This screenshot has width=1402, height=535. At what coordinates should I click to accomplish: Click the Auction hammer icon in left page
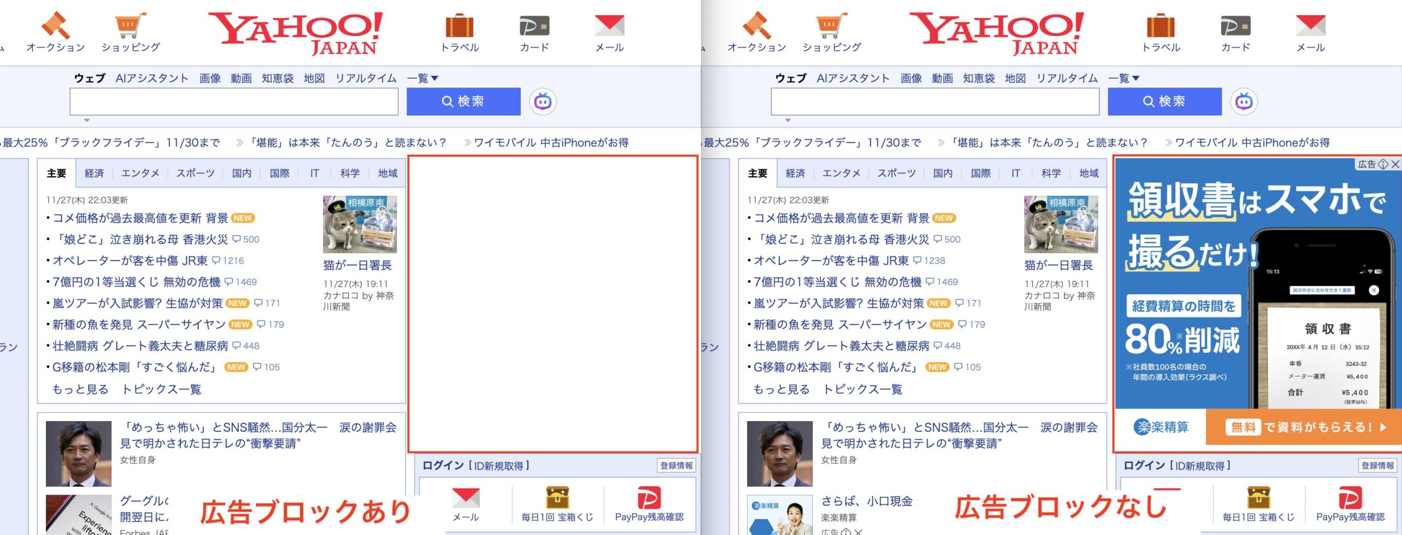point(55,26)
